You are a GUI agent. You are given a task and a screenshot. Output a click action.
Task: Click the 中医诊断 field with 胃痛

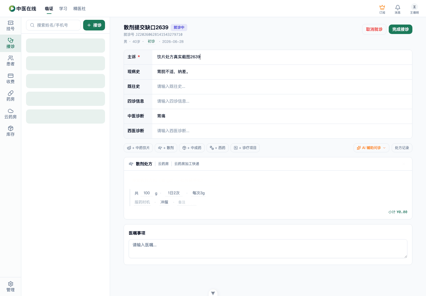tap(282, 116)
